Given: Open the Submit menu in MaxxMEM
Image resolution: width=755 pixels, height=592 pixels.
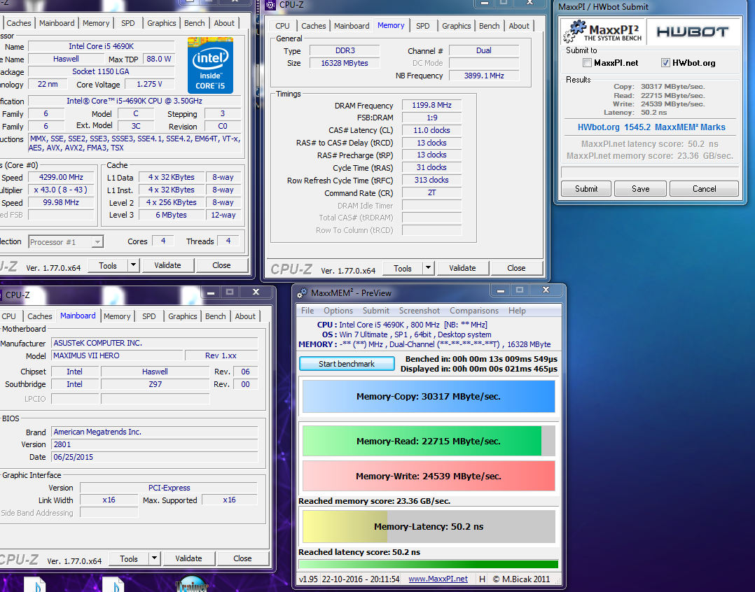Looking at the screenshot, I should pyautogui.click(x=375, y=311).
